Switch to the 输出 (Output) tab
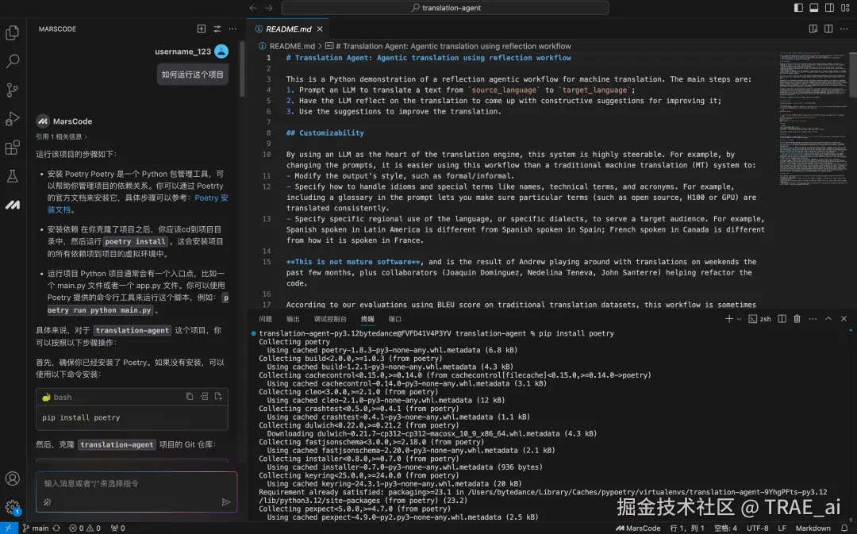 [x=293, y=319]
